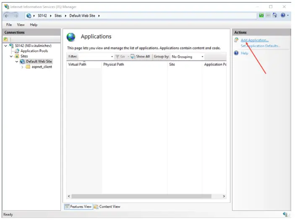Click the Content View tab icon
Viewport: 295px width, 220px height.
click(x=96, y=207)
